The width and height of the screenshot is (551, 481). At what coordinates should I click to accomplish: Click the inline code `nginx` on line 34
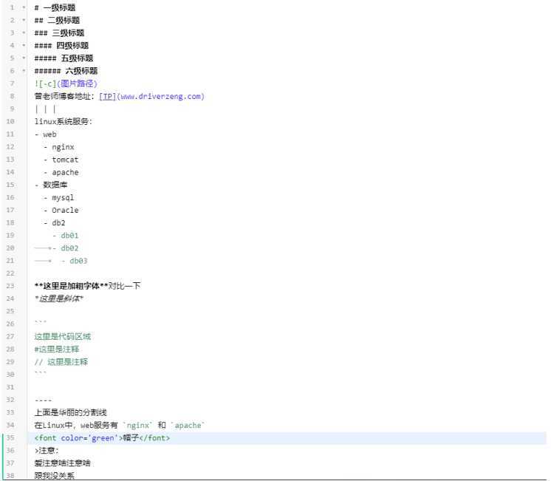[x=137, y=426]
